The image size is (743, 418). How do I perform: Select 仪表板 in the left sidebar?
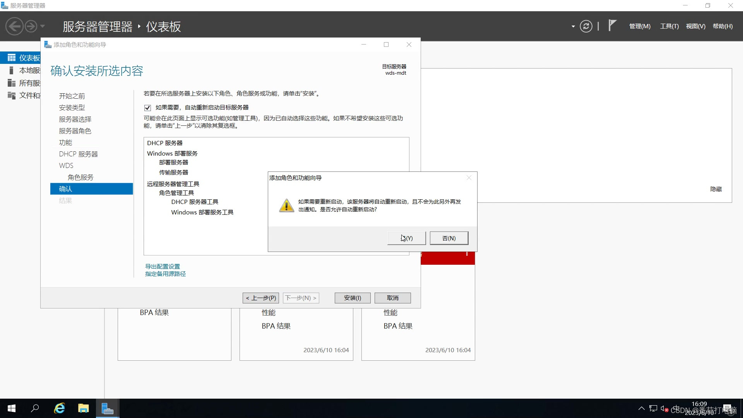coord(21,58)
